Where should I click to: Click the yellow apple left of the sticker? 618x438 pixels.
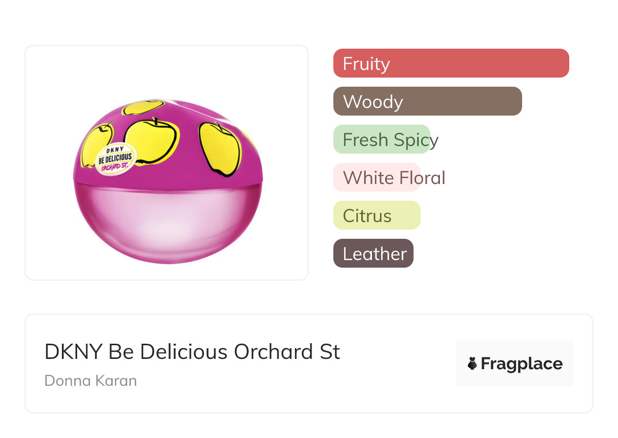pos(95,142)
